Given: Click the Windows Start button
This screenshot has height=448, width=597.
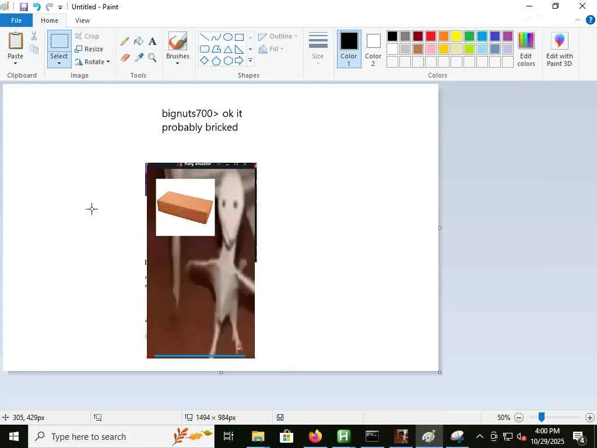Looking at the screenshot, I should (x=14, y=436).
